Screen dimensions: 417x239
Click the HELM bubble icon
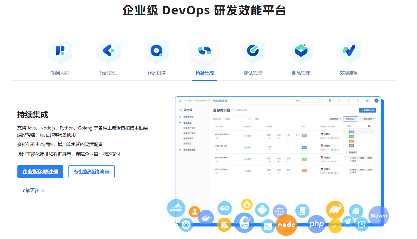coord(280,211)
